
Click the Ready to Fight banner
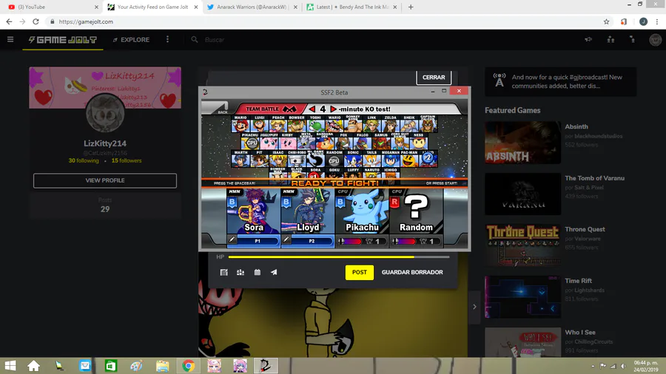[334, 183]
